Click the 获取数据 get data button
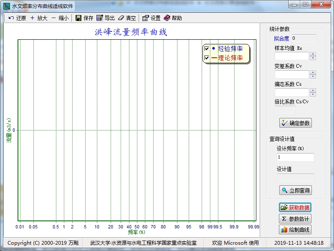The image size is (334, 251). pyautogui.click(x=295, y=207)
